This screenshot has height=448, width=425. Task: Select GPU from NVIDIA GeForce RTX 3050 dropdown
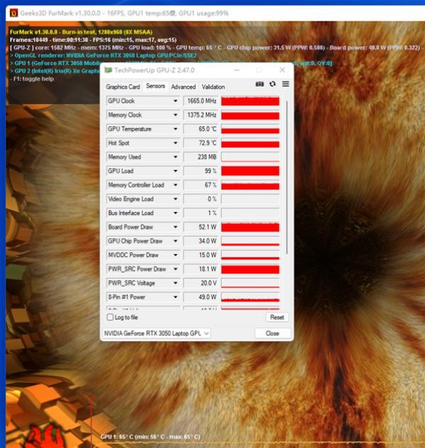tap(157, 333)
